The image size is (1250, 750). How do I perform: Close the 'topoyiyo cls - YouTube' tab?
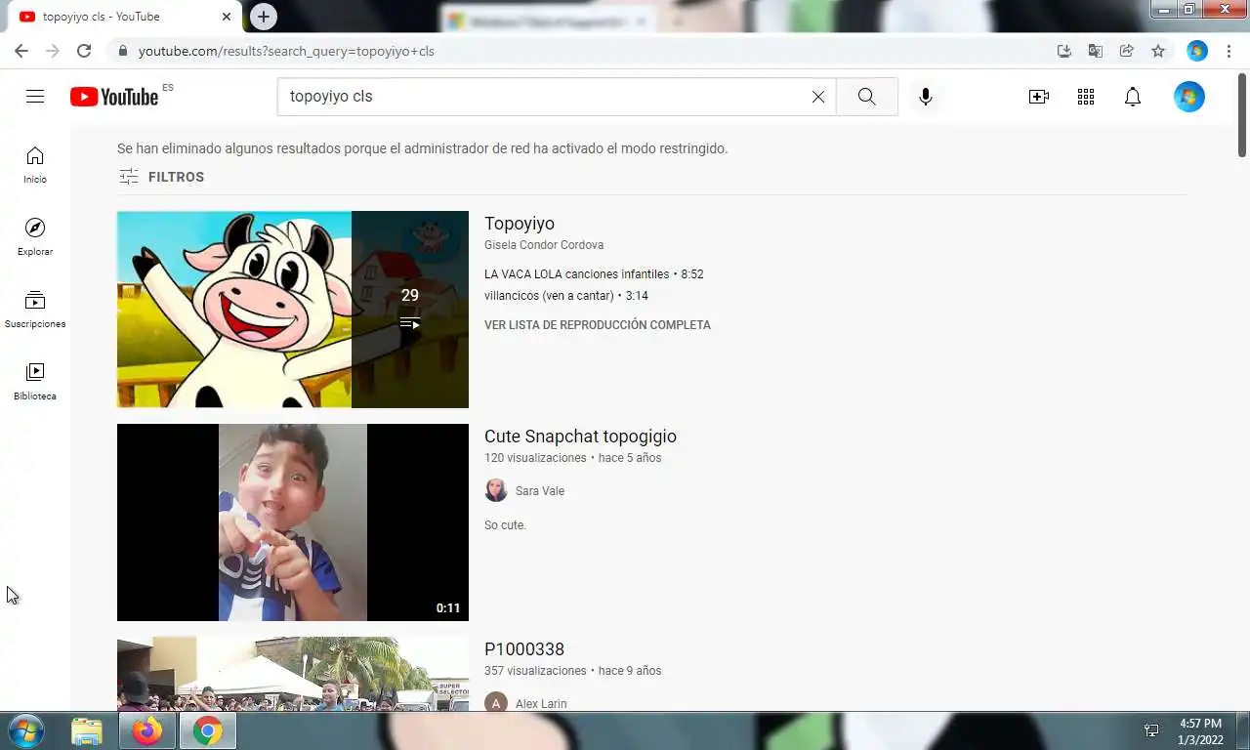coord(227,17)
